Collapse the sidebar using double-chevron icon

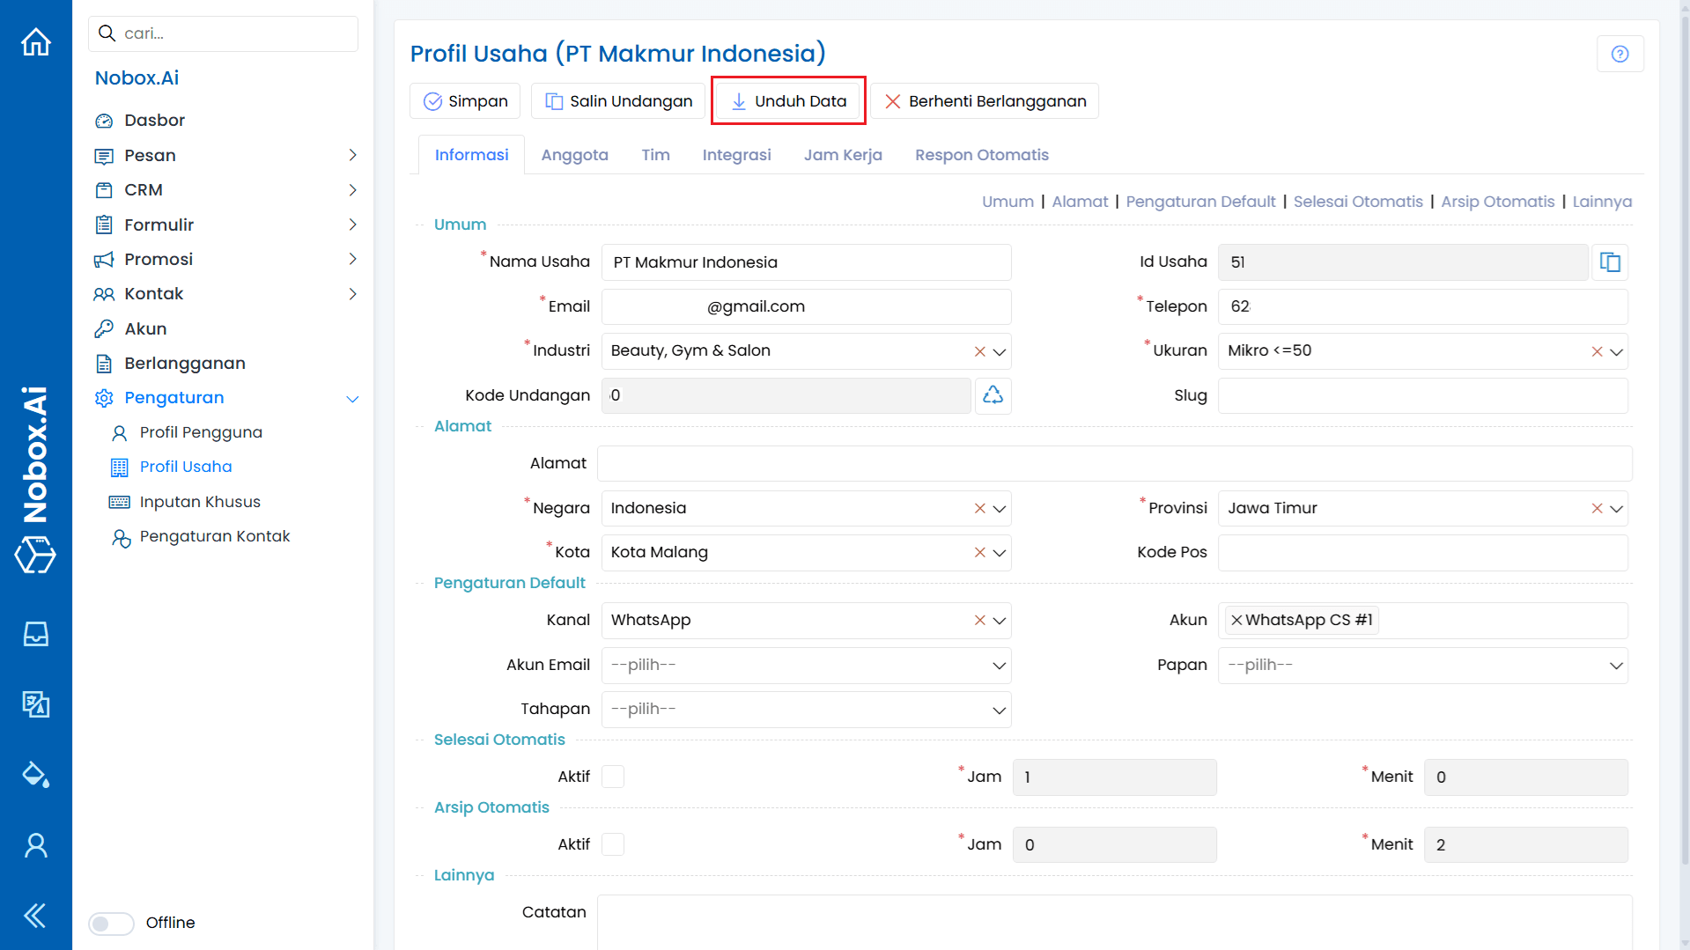click(35, 916)
